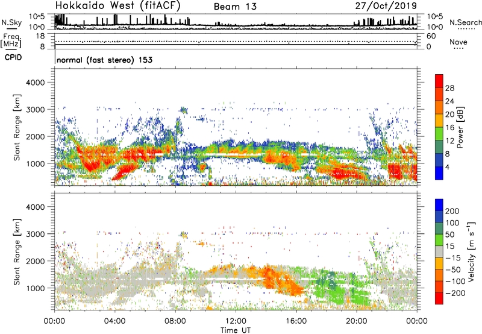The width and height of the screenshot is (482, 334).
Task: Select the "16" value on Power colorbar
Action: [449, 128]
